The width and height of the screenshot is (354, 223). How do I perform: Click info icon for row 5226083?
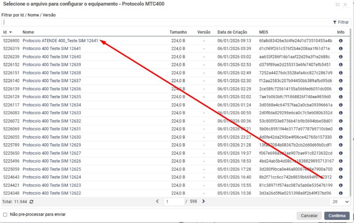click(341, 113)
